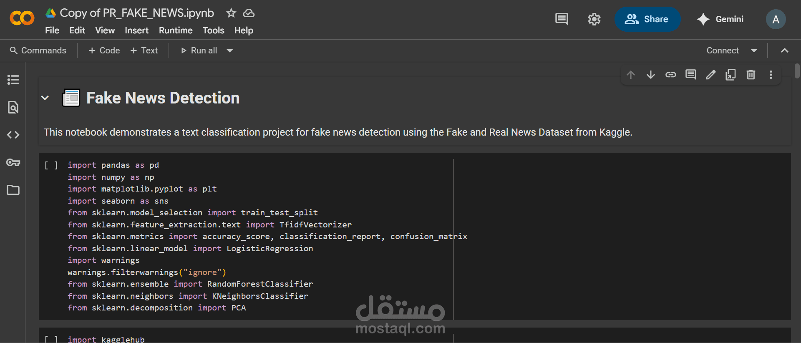Run the kagglehub import cell brackets

click(51, 339)
